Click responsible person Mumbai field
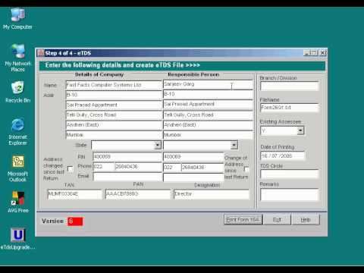 [208, 135]
